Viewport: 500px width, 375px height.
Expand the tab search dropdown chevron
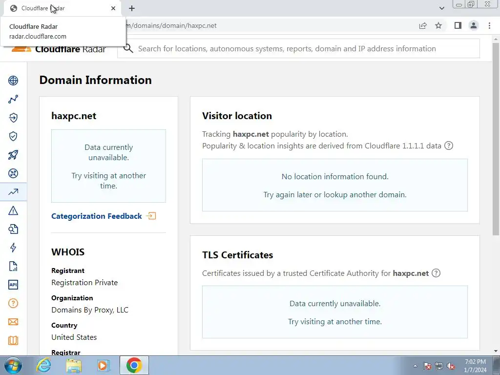[x=441, y=8]
